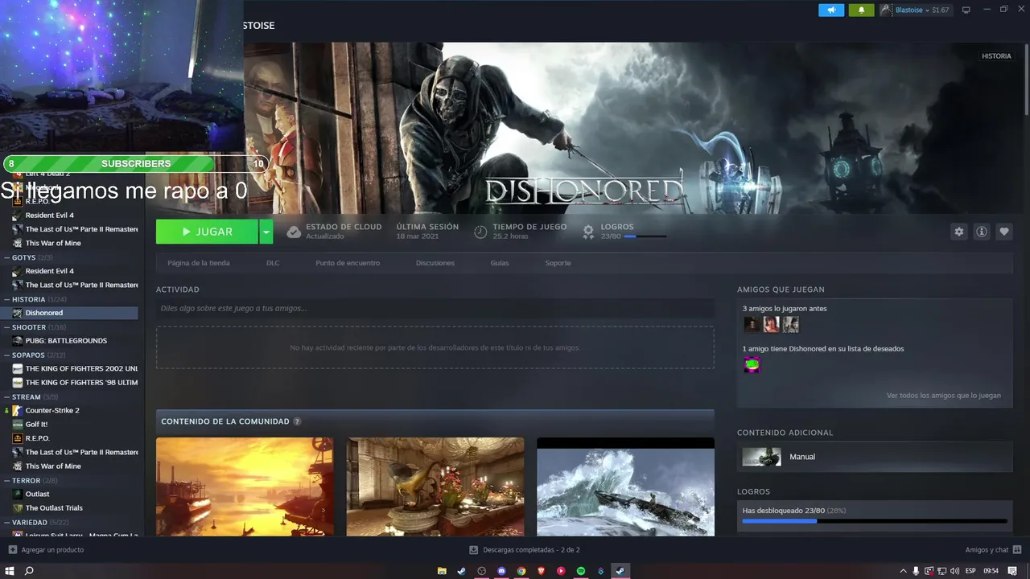
Task: Click the Windows search magnifier icon
Action: tap(30, 571)
